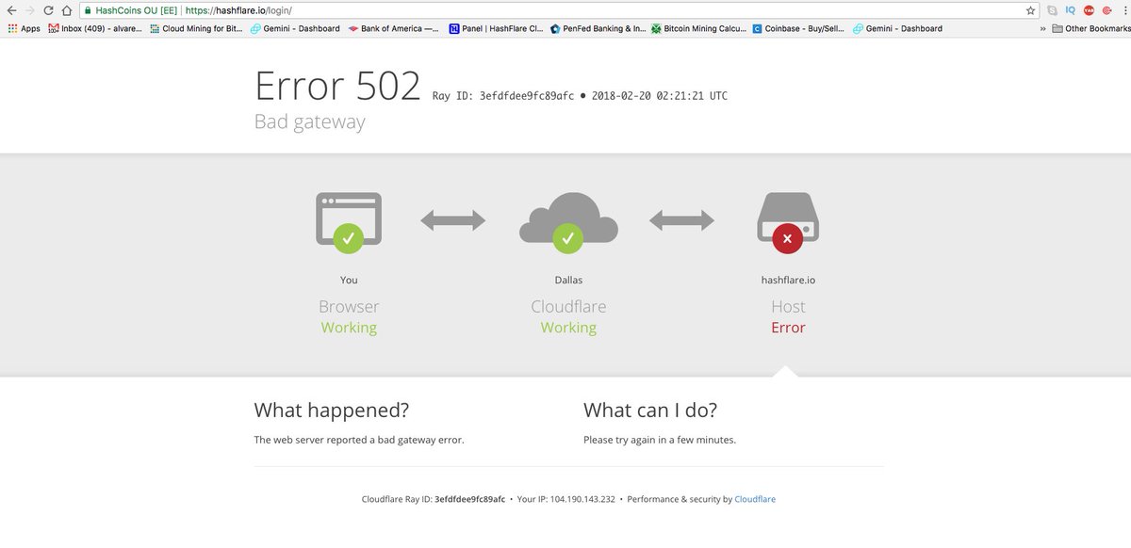1131x548 pixels.
Task: Click the IQ extension icon
Action: coord(1071,10)
